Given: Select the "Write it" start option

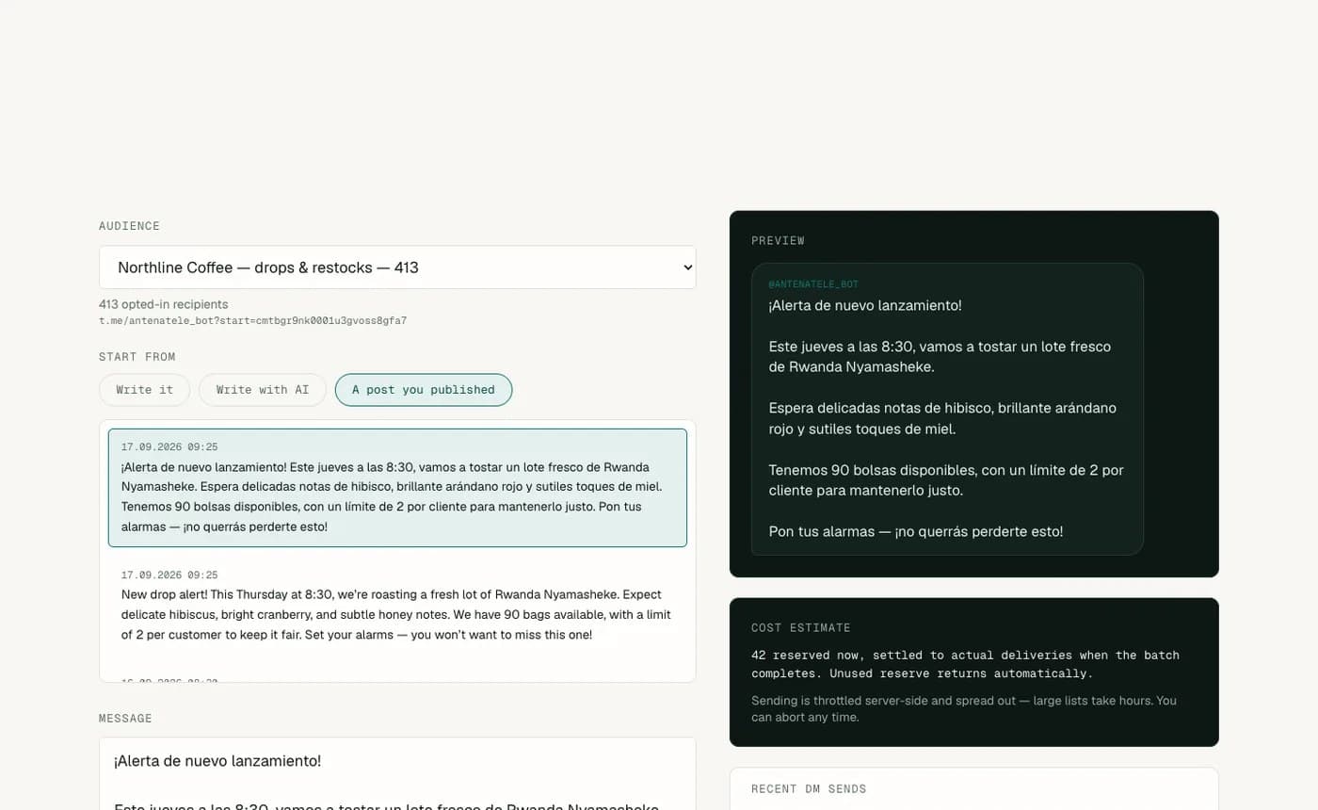Looking at the screenshot, I should (144, 390).
